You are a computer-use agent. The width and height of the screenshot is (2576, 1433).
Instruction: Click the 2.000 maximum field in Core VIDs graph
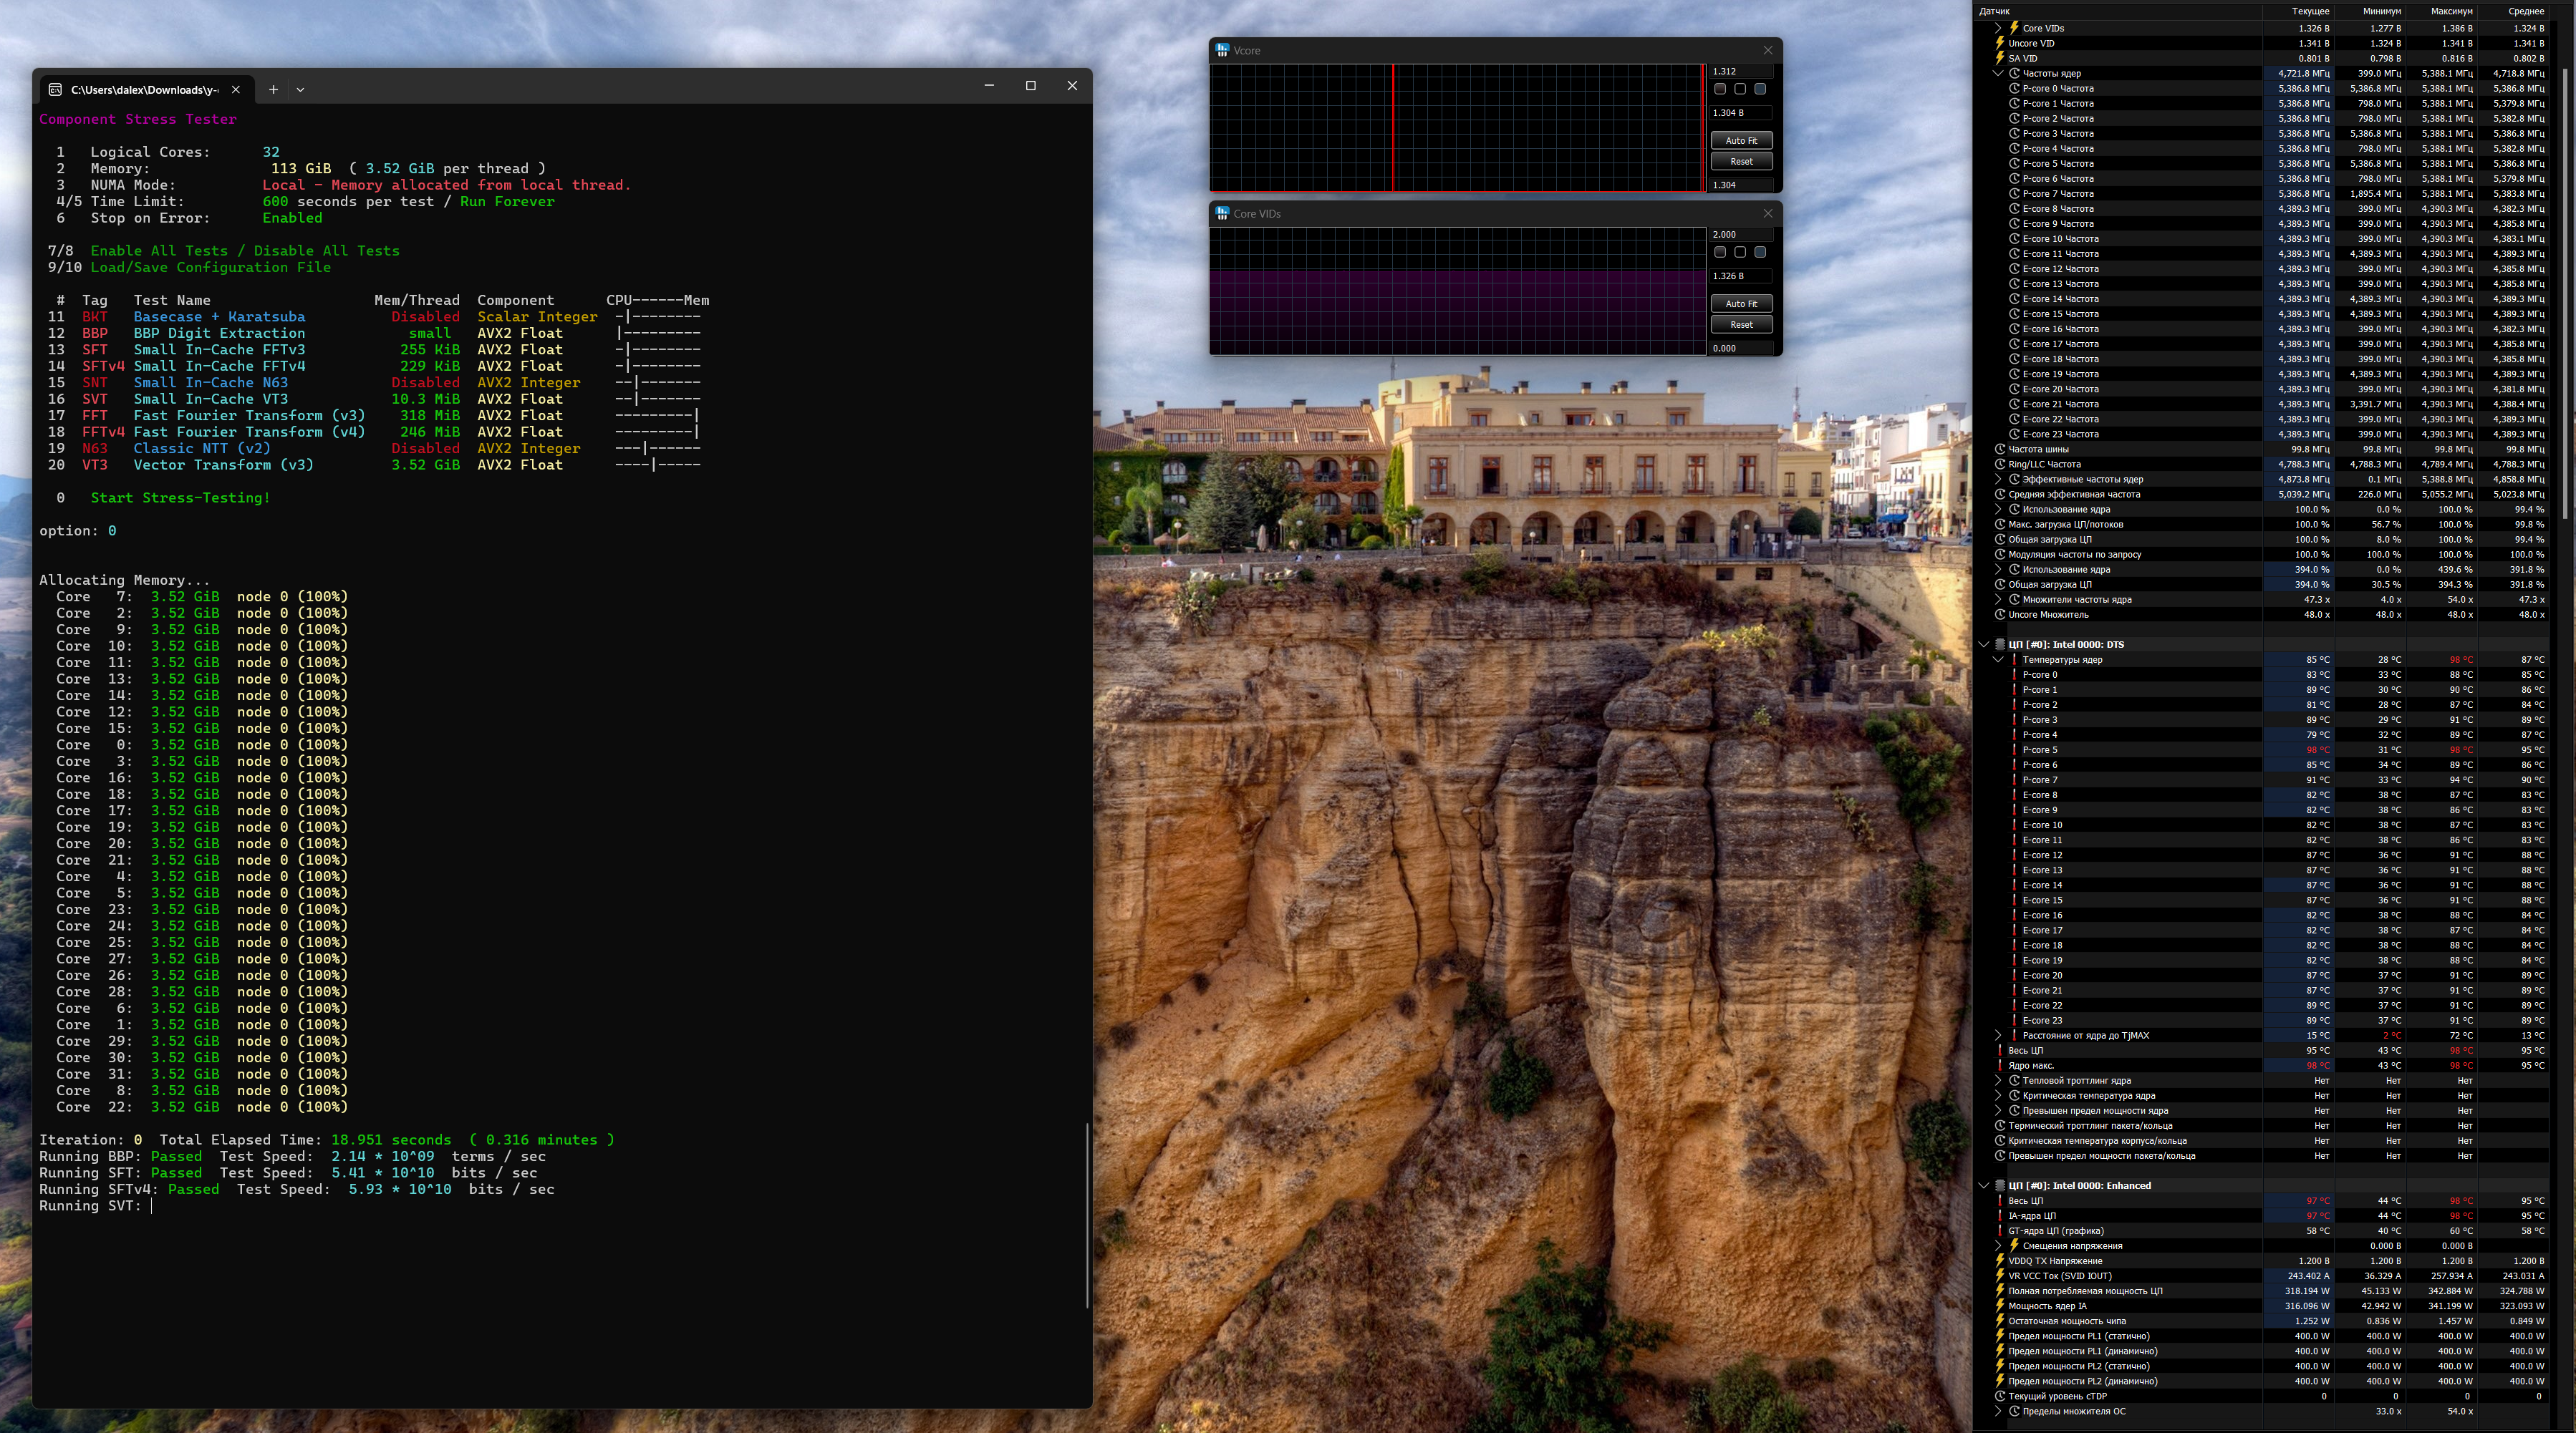click(x=1740, y=234)
